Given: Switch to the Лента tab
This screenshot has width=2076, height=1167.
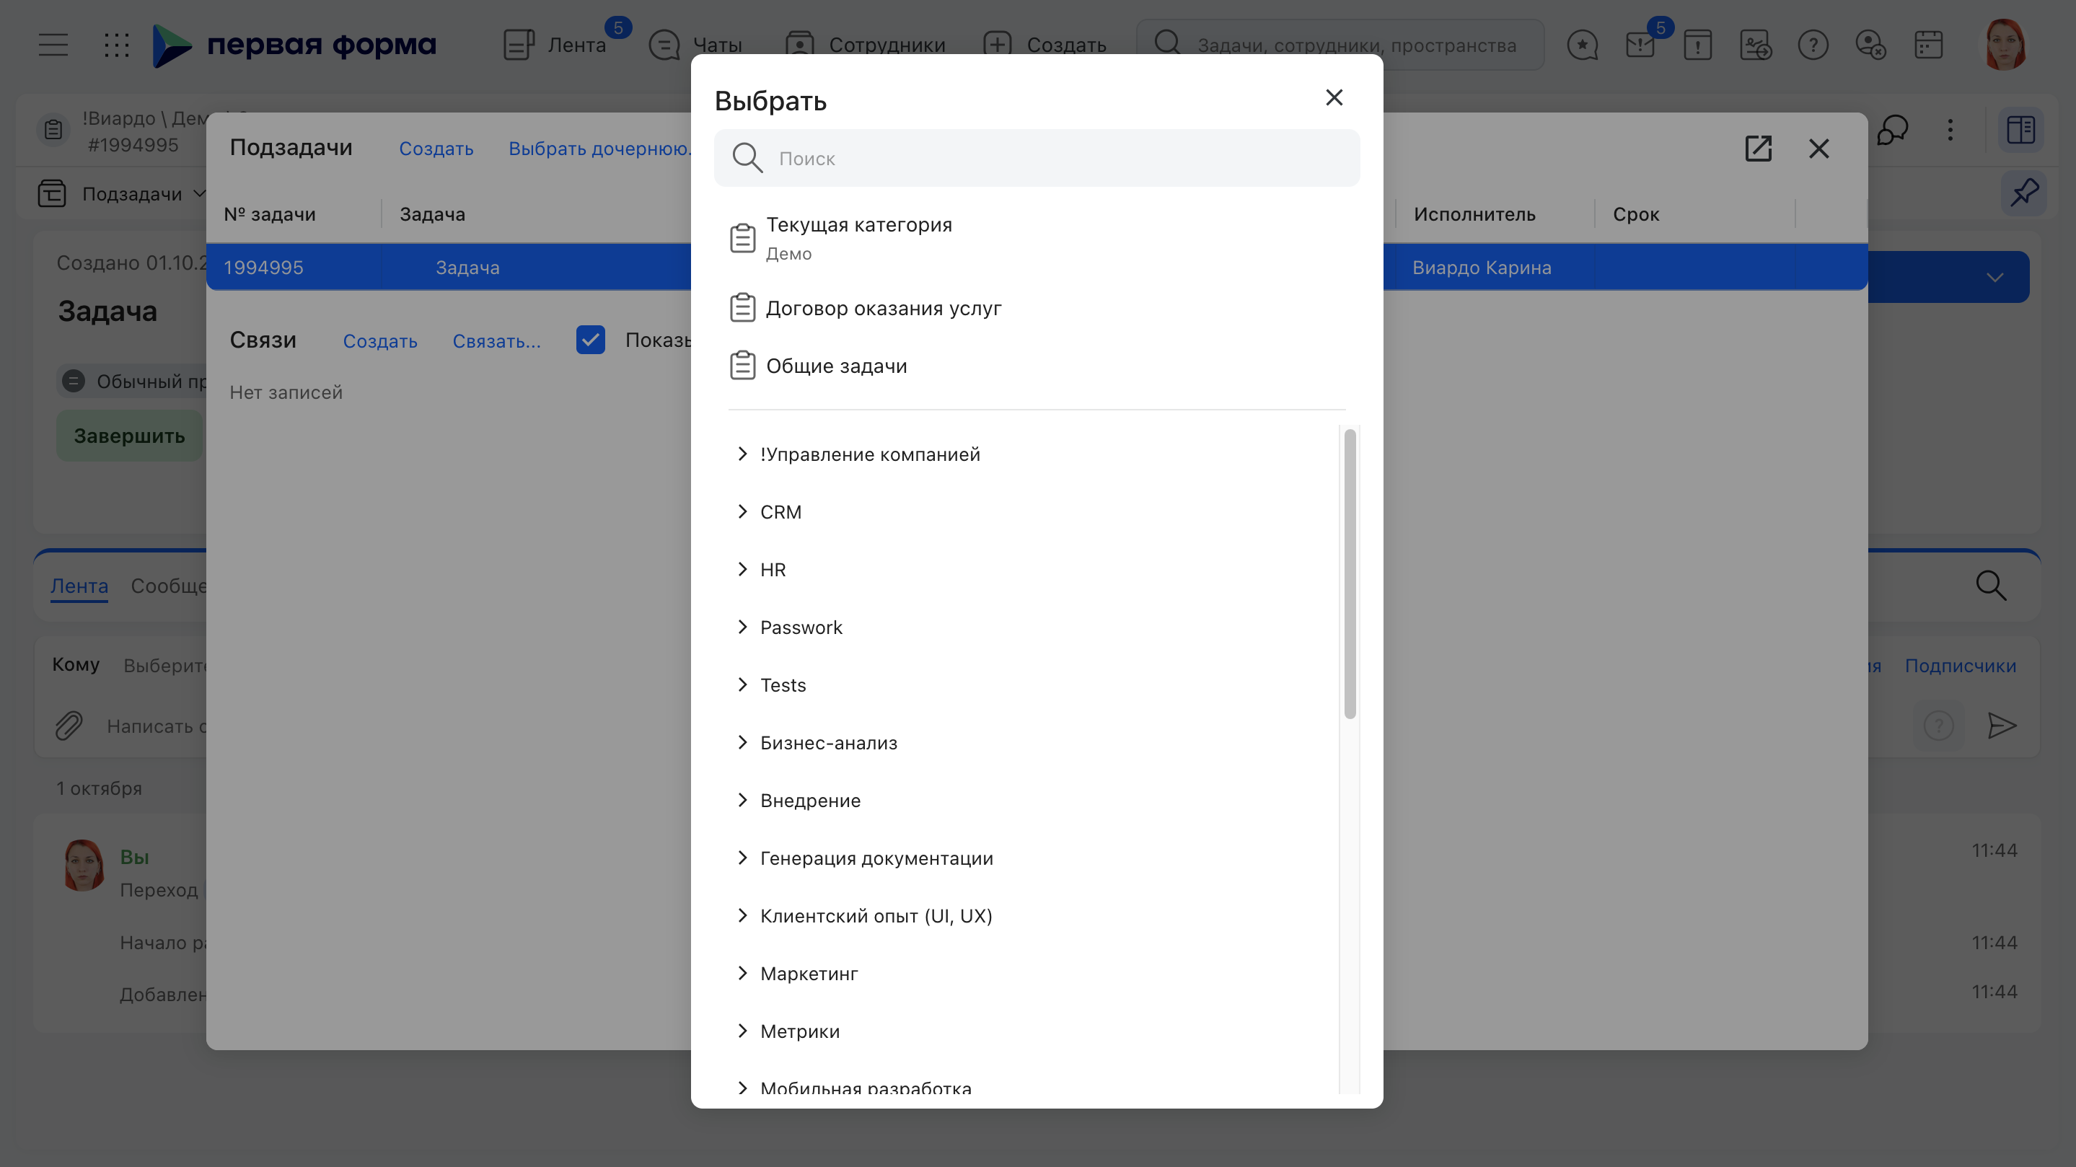Looking at the screenshot, I should (x=79, y=586).
